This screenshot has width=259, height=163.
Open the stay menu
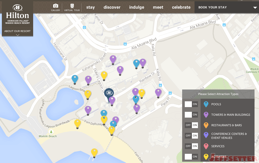coord(91,7)
